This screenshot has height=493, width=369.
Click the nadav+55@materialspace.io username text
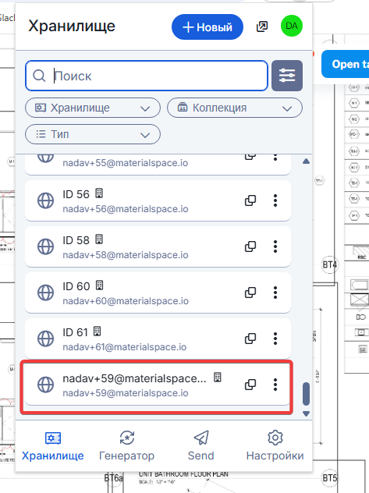[126, 163]
